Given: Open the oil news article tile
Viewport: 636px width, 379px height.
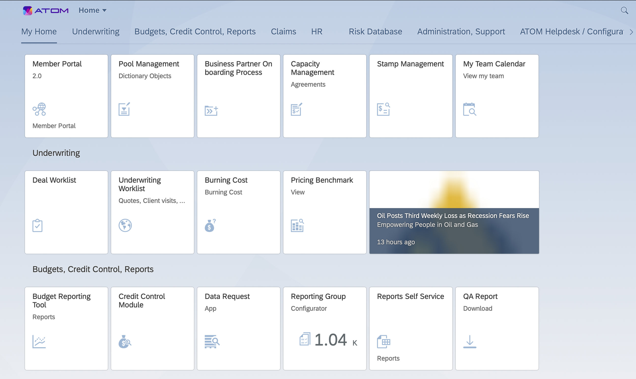Looking at the screenshot, I should point(454,212).
